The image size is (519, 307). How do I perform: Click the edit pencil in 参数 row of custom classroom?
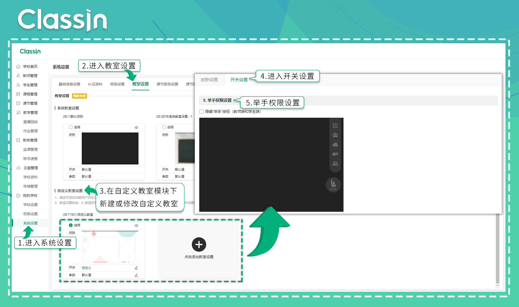coord(136,275)
